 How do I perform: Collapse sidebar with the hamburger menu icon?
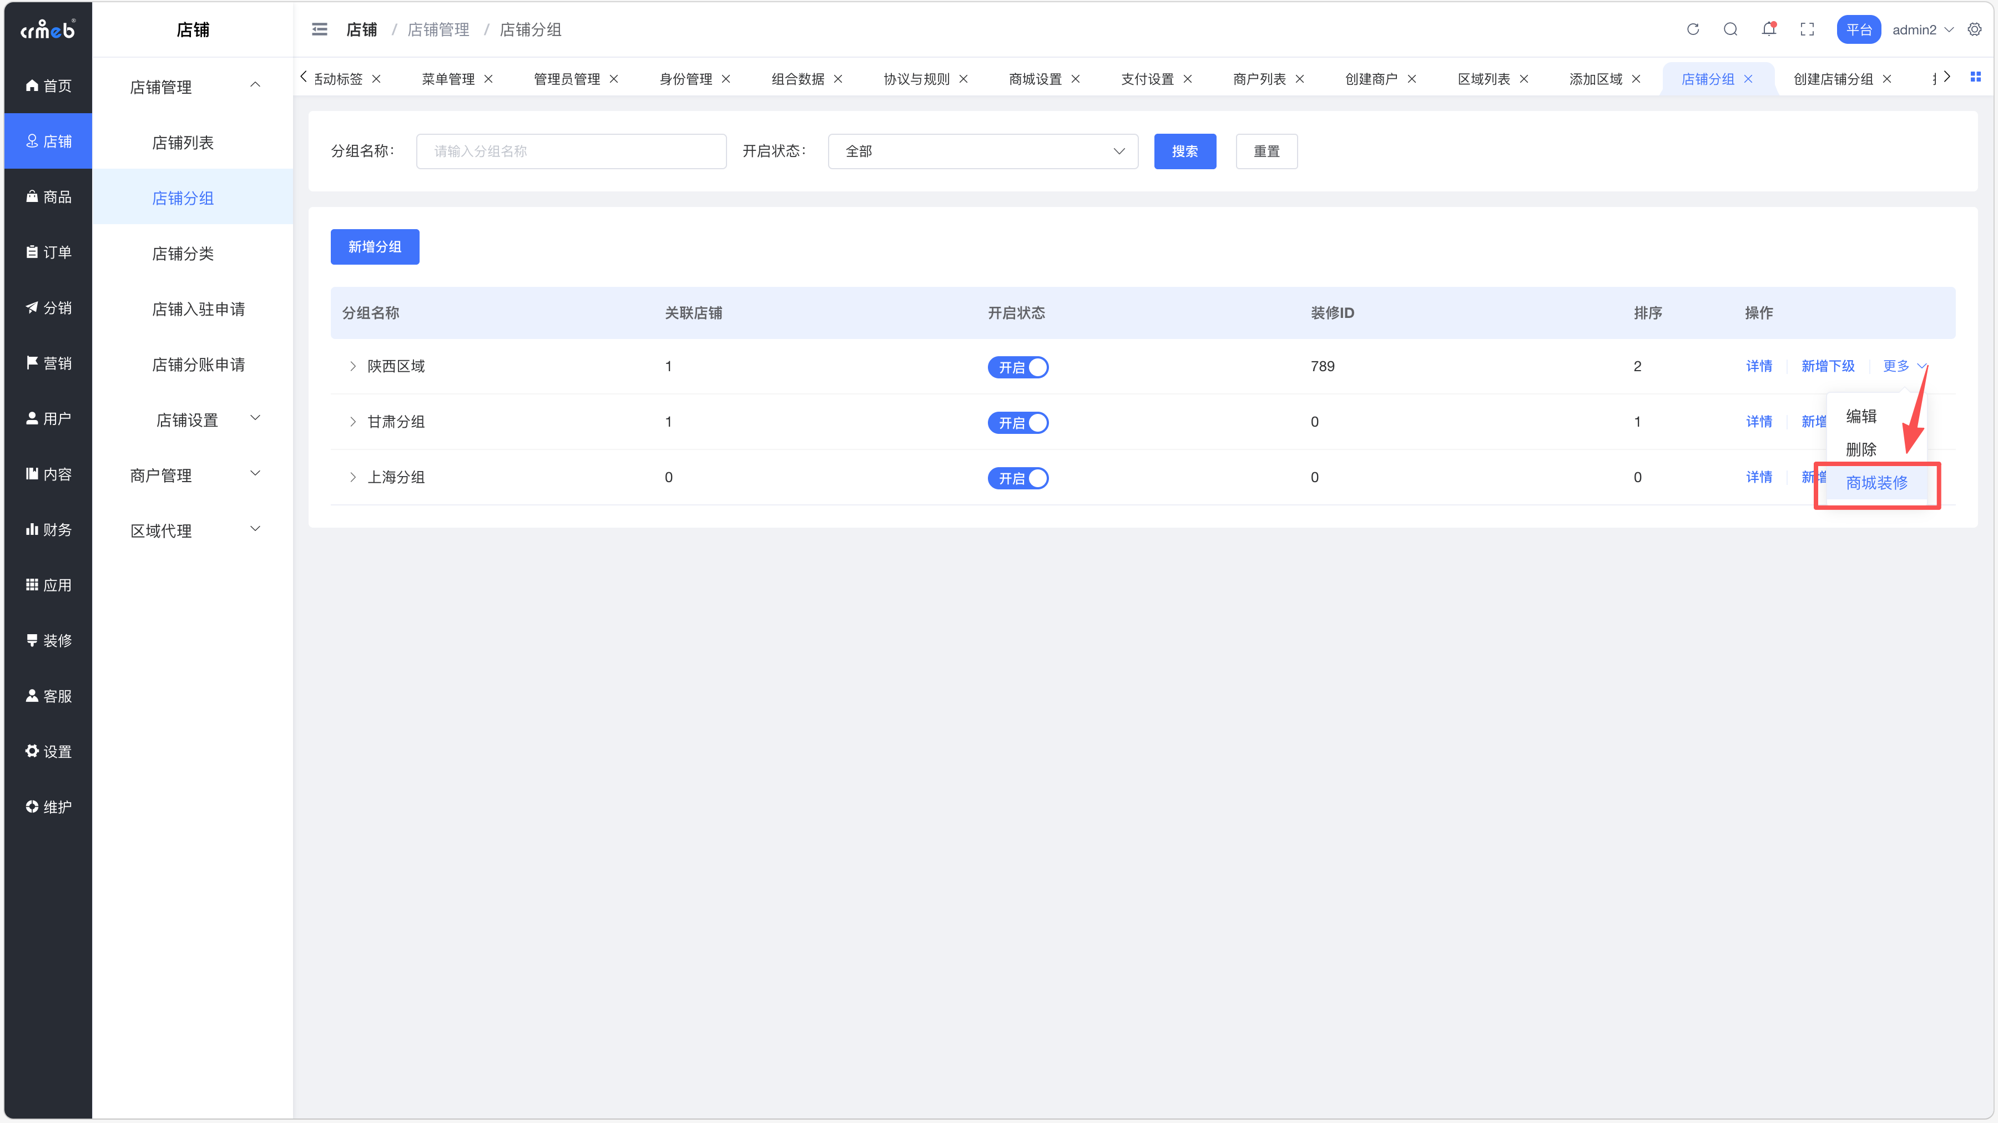(x=320, y=29)
